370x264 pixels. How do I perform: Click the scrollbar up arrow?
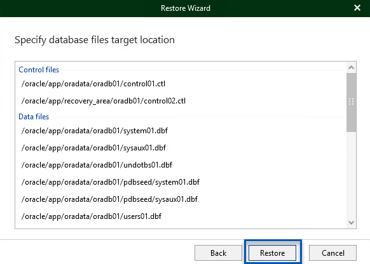pos(351,68)
